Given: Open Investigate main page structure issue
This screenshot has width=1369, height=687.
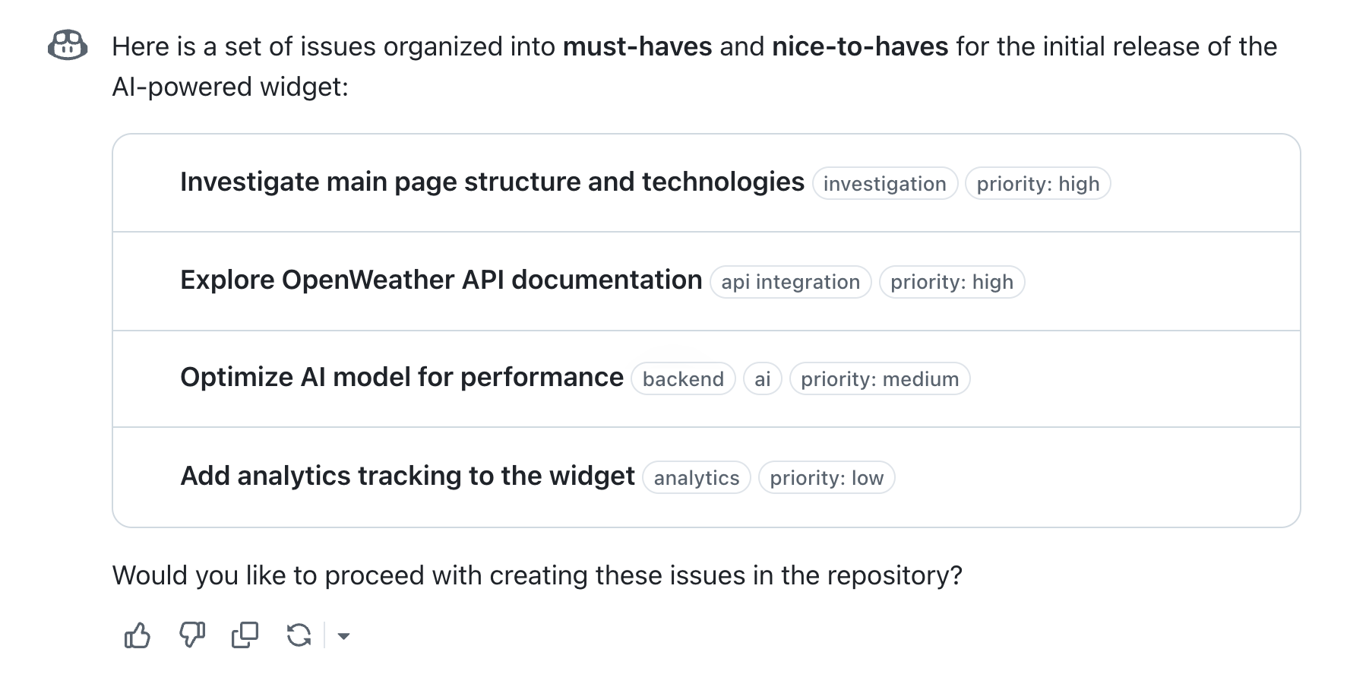Looking at the screenshot, I should pyautogui.click(x=492, y=182).
